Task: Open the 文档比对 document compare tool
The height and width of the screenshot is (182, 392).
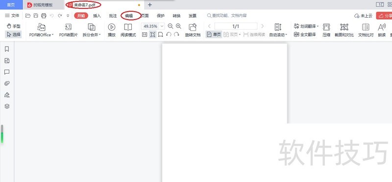Action: pyautogui.click(x=366, y=30)
